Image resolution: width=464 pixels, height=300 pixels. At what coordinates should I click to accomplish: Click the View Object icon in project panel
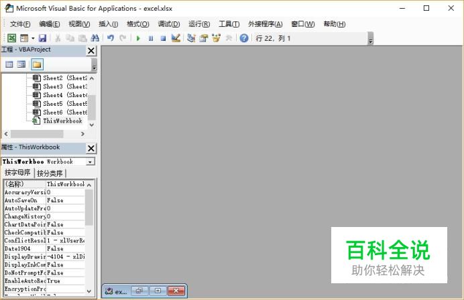click(x=21, y=64)
